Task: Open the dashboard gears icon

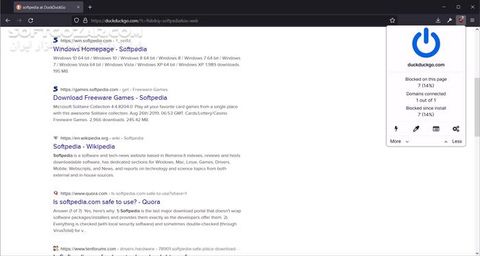Action: 456,129
